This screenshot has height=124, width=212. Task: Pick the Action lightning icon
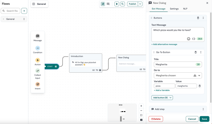[38, 60]
